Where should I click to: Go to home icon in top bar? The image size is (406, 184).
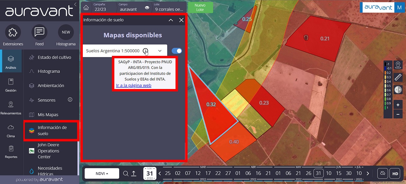pos(86,8)
